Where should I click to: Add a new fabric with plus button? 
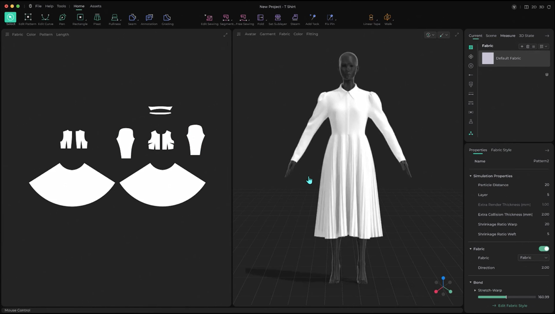(521, 46)
